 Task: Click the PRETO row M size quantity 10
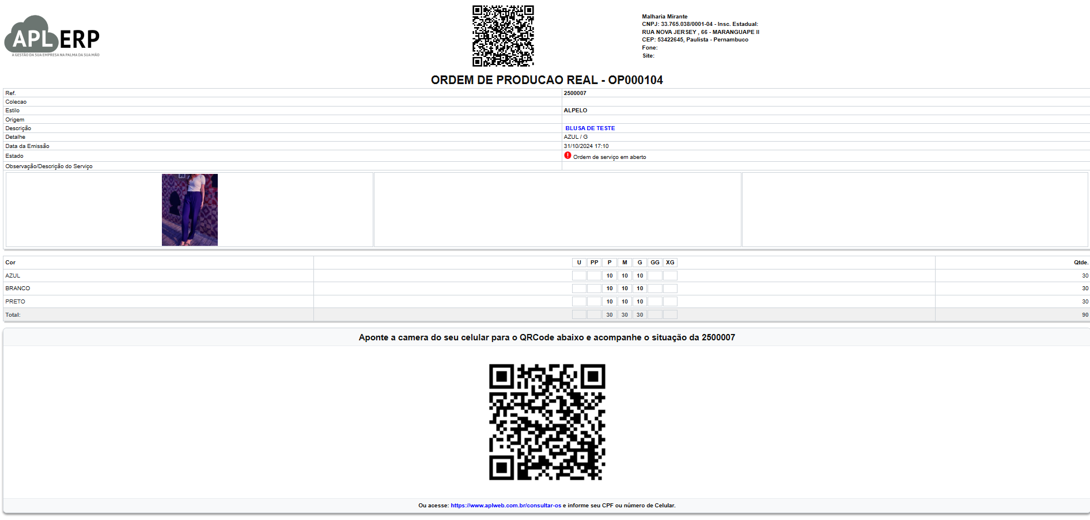point(625,302)
